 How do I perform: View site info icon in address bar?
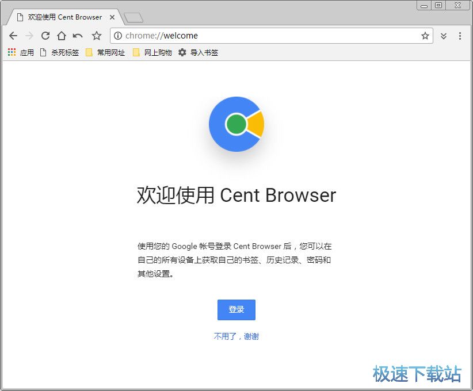coord(118,36)
